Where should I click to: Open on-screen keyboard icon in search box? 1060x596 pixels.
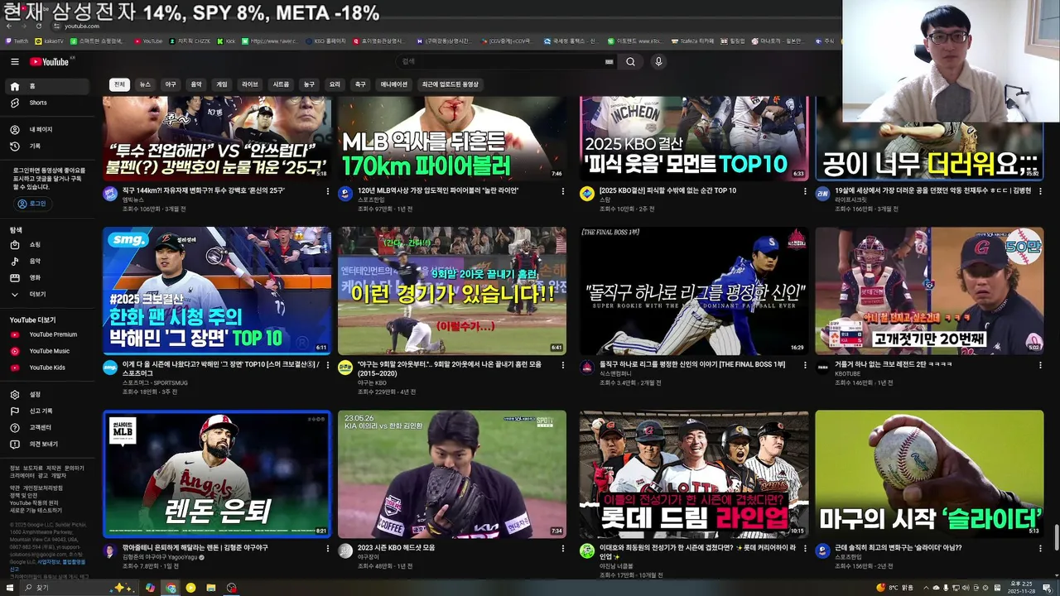pos(609,62)
